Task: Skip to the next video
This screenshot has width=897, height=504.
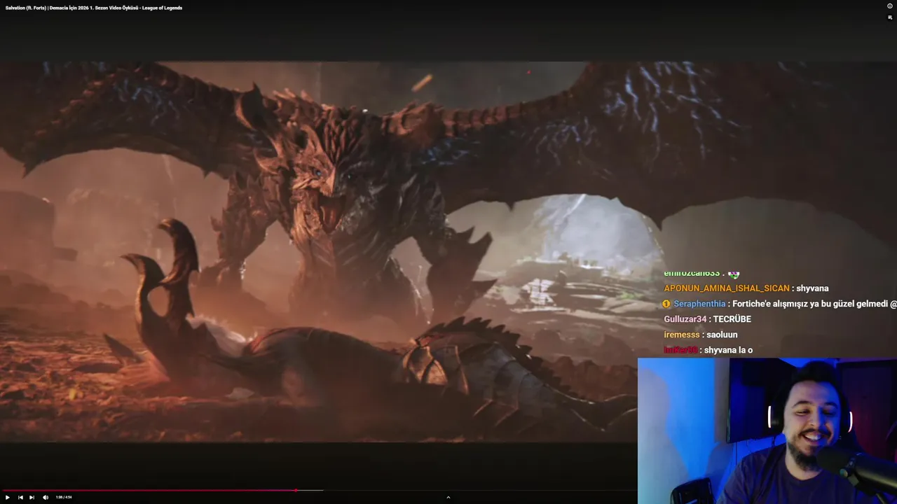Action: [32, 497]
